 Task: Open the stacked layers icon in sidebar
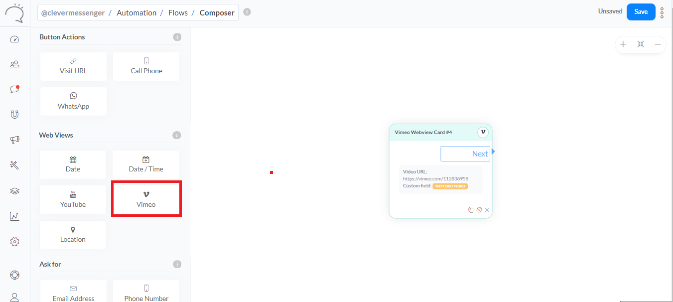click(x=14, y=191)
